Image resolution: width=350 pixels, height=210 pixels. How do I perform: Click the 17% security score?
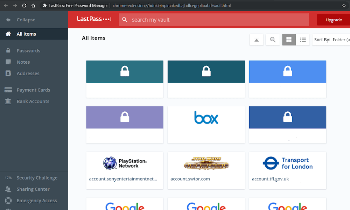[x=8, y=178]
